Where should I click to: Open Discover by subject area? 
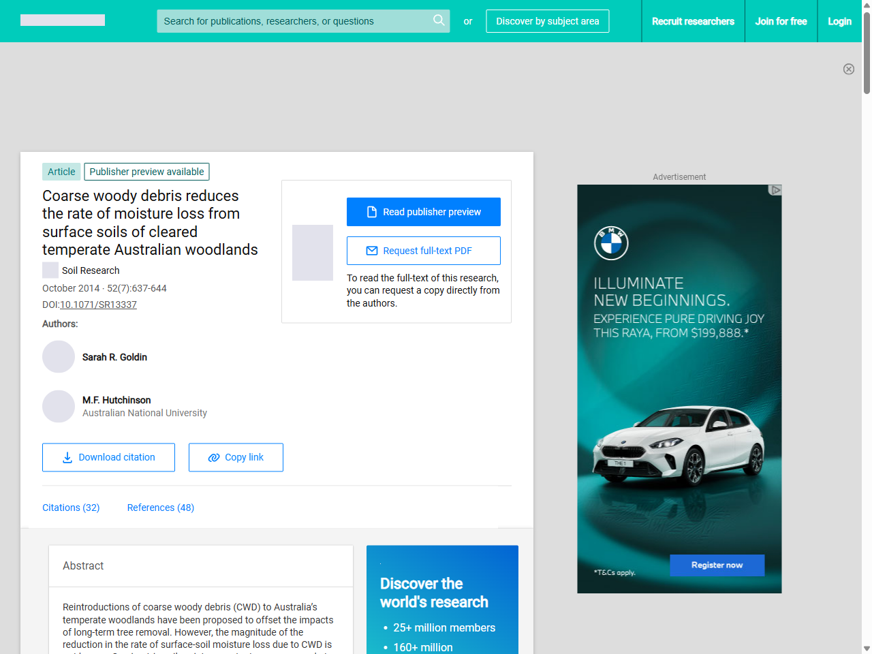(x=547, y=21)
